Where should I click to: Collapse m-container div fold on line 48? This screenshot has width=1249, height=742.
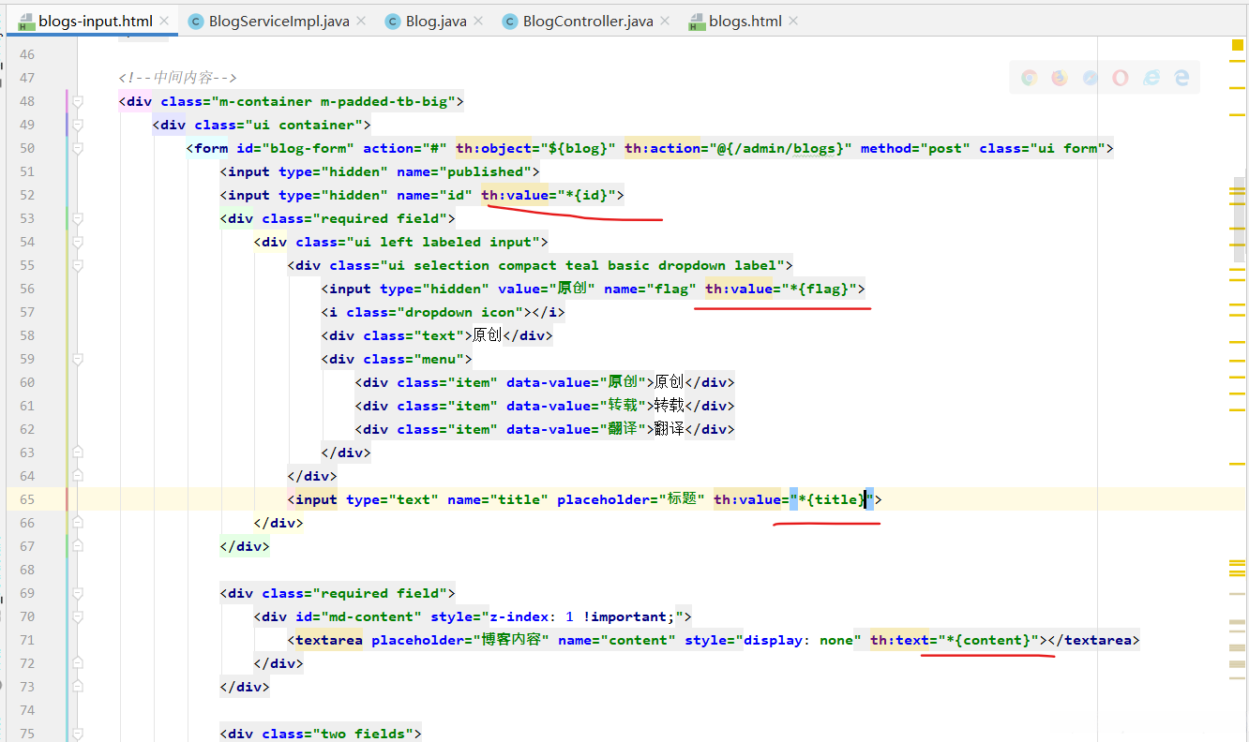click(78, 101)
